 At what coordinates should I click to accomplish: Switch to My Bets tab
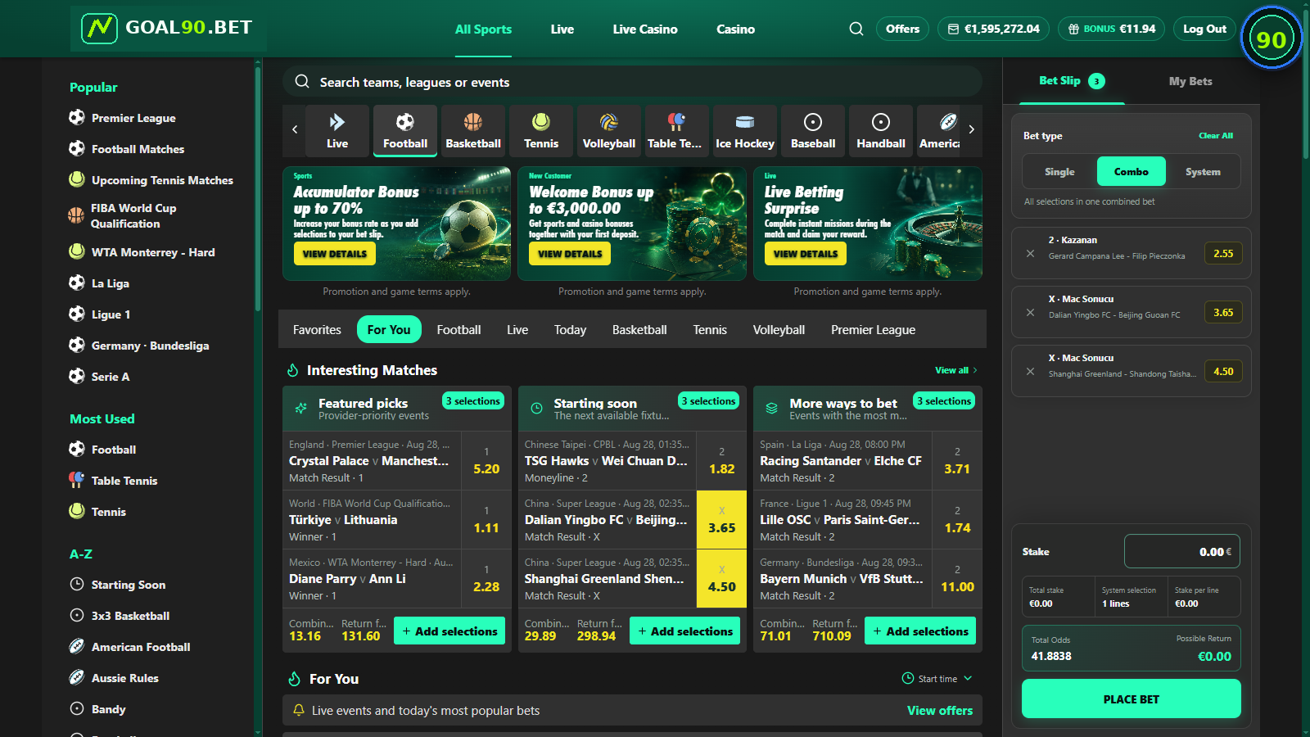[1190, 81]
